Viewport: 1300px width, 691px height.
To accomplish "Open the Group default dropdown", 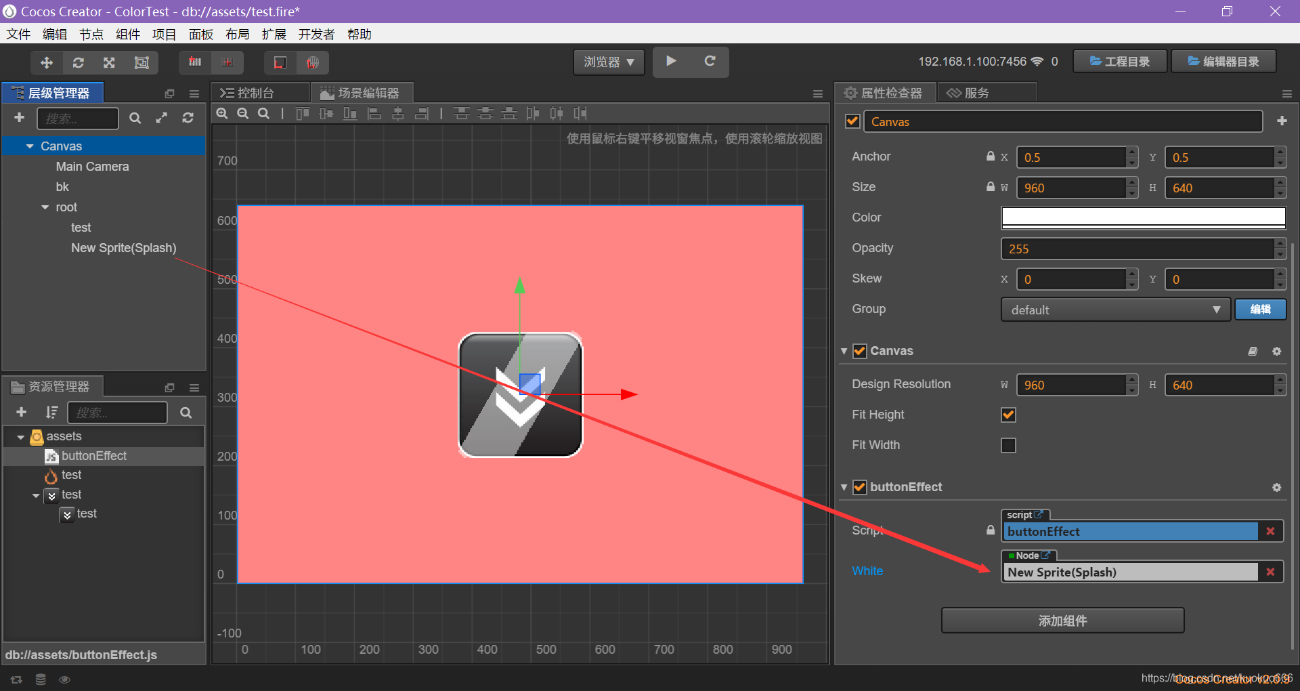I will coord(1115,310).
